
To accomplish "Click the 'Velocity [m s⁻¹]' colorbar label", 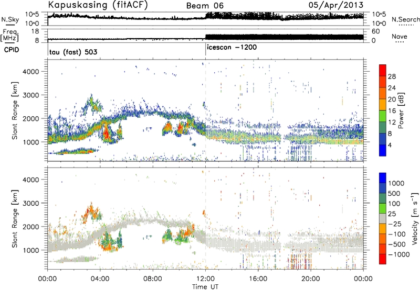I will pyautogui.click(x=415, y=218).
